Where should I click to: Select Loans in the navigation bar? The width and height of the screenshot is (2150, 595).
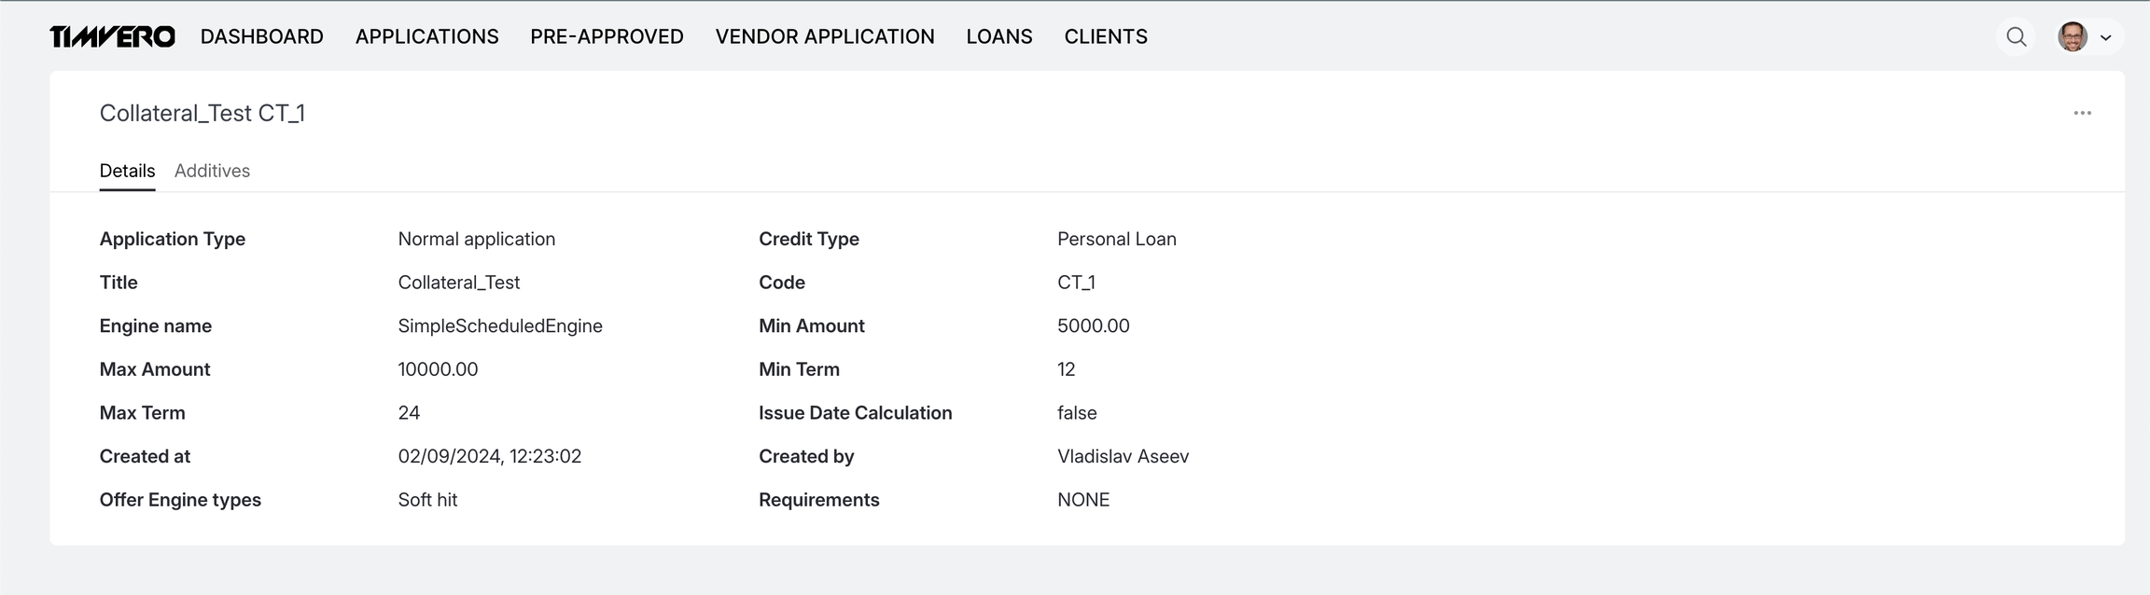click(998, 36)
